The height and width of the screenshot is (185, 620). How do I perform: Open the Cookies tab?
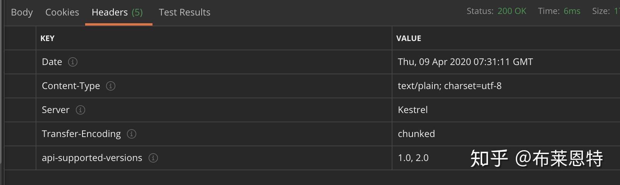(x=62, y=12)
